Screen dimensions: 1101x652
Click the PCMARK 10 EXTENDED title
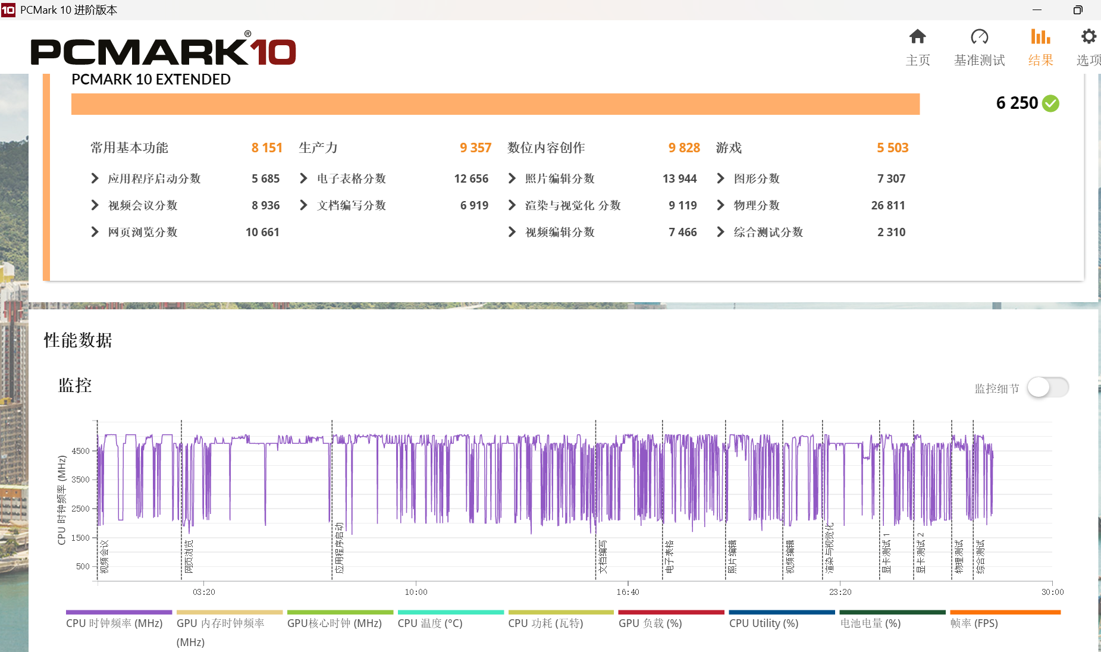coord(151,80)
